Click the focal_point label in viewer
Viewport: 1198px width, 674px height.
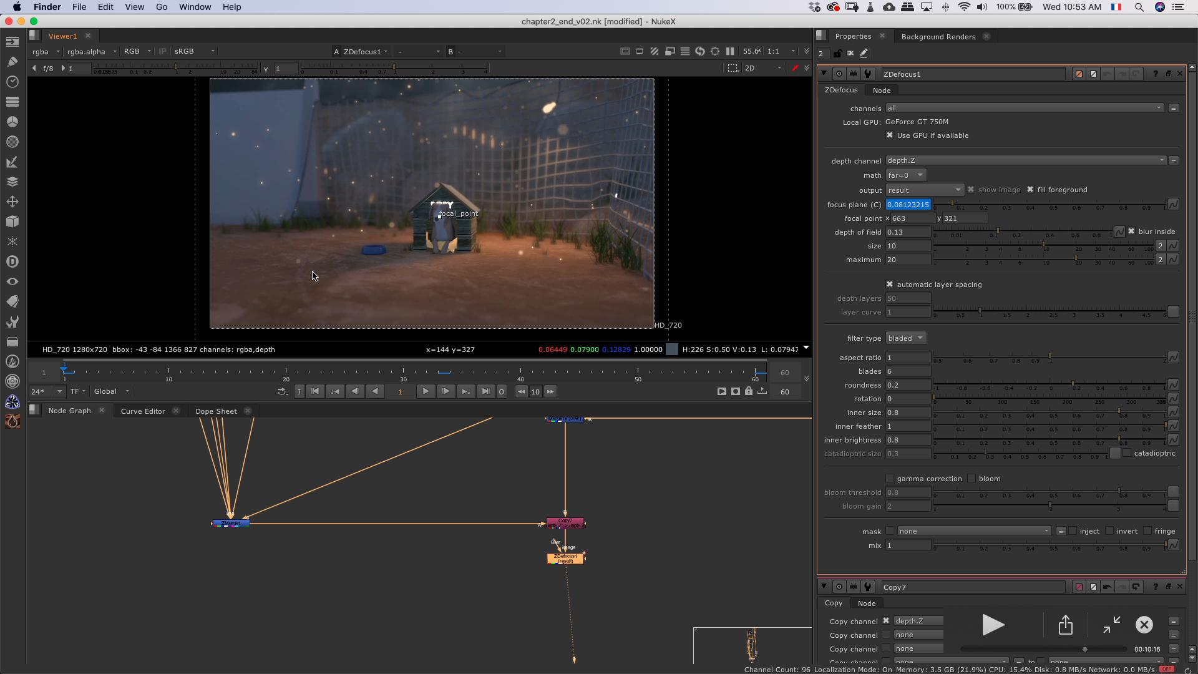pyautogui.click(x=459, y=213)
